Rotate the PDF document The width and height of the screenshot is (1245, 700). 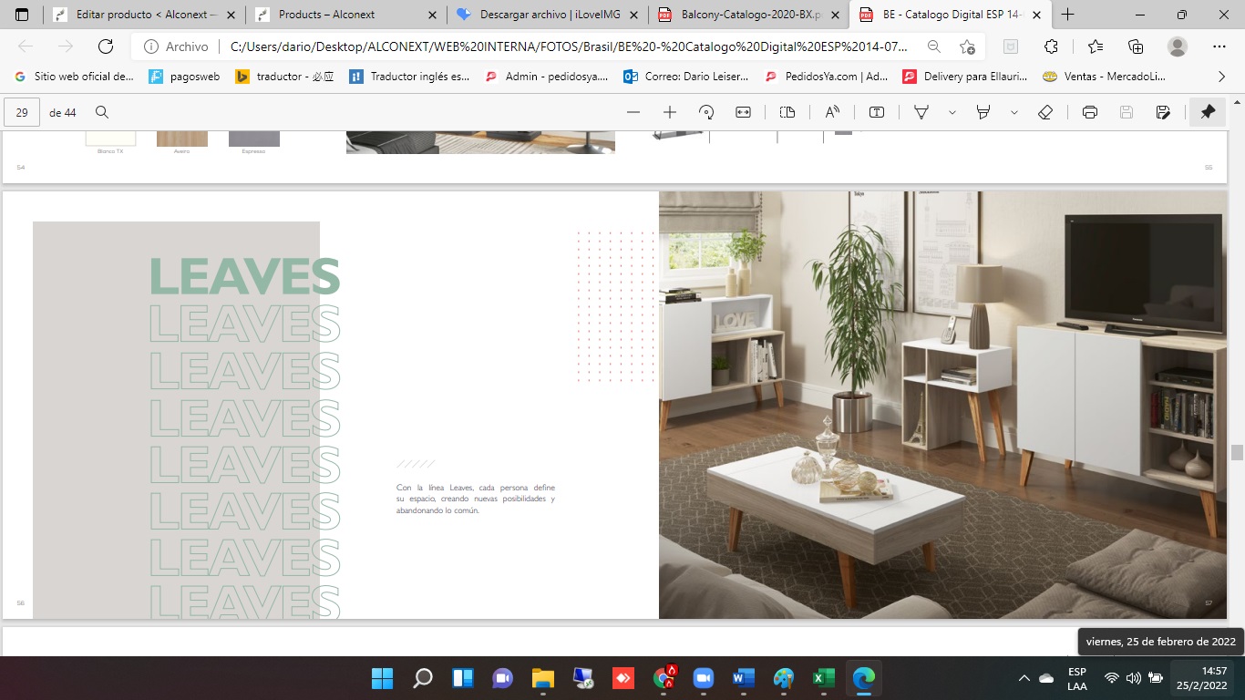706,112
